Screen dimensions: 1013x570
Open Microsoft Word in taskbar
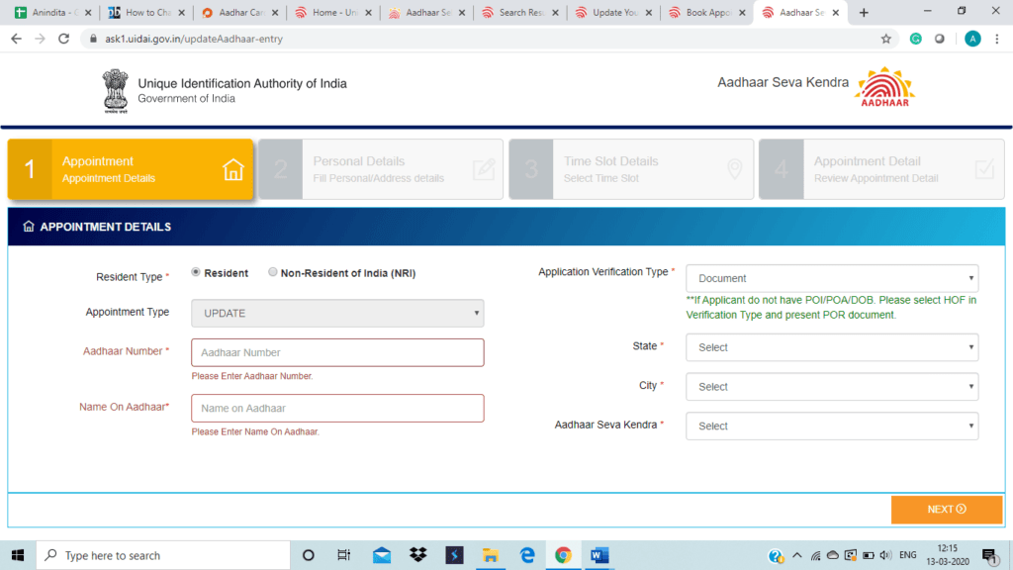point(599,555)
